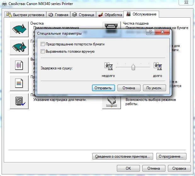Screen dimensions: 195x176
Task: Open Сведения о состоянии принтера
Action: 123,156
